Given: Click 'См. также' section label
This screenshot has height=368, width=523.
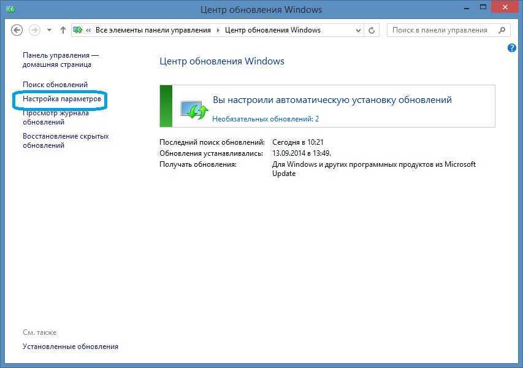Looking at the screenshot, I should pos(40,332).
